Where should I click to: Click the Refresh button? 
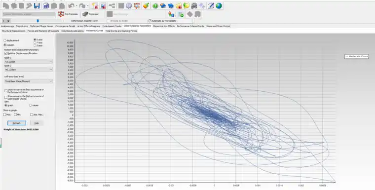[x=17, y=123]
